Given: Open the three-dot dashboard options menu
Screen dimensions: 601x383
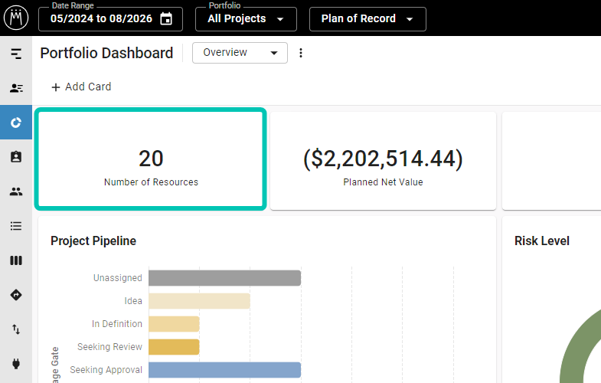Looking at the screenshot, I should coord(301,53).
